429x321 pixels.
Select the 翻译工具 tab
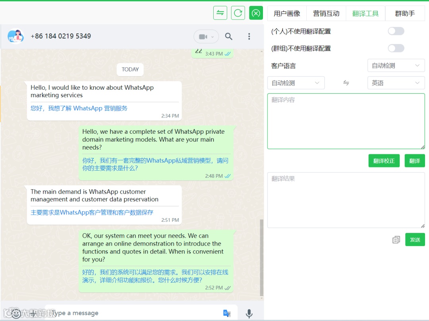pyautogui.click(x=365, y=13)
